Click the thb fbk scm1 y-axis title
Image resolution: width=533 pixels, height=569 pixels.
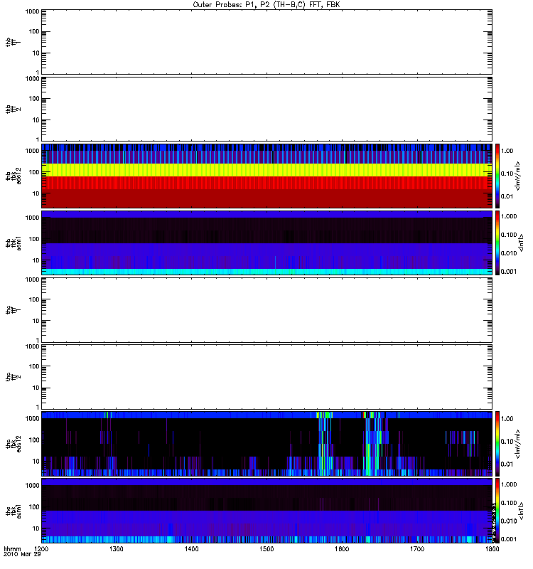pos(13,243)
